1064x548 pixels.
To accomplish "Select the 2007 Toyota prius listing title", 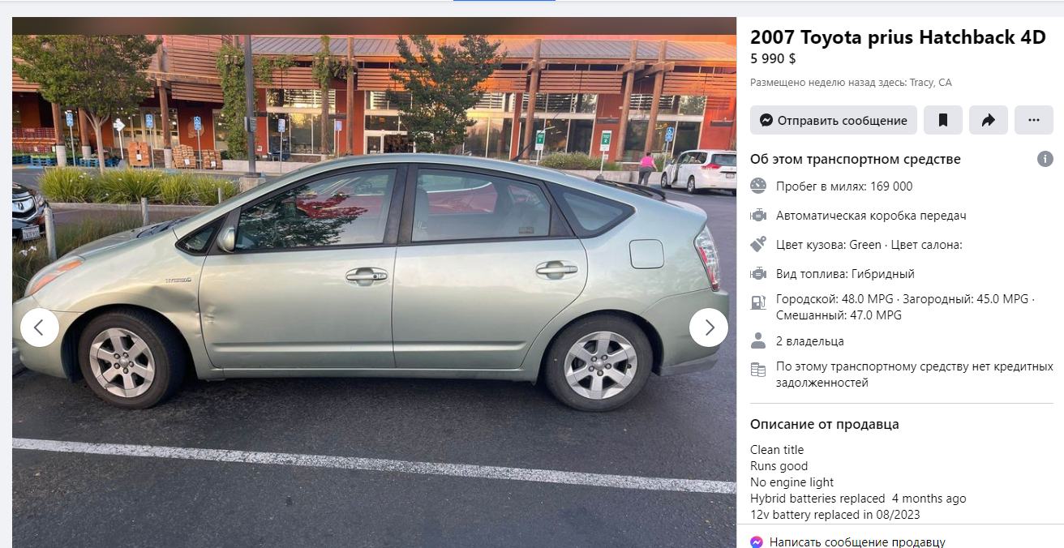I will click(898, 36).
